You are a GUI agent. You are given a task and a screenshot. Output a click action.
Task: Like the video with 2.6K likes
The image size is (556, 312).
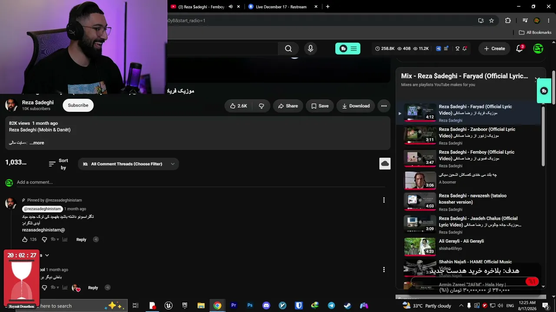238,106
